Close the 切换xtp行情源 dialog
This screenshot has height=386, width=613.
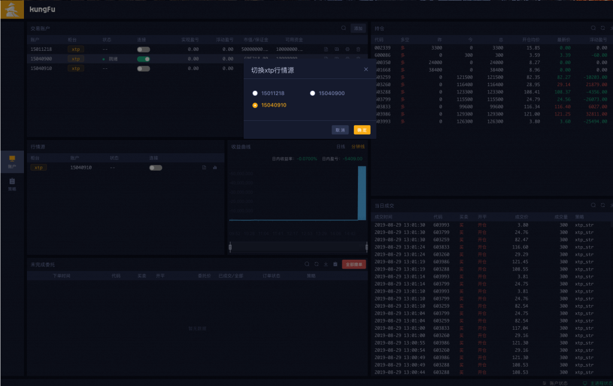(x=366, y=69)
